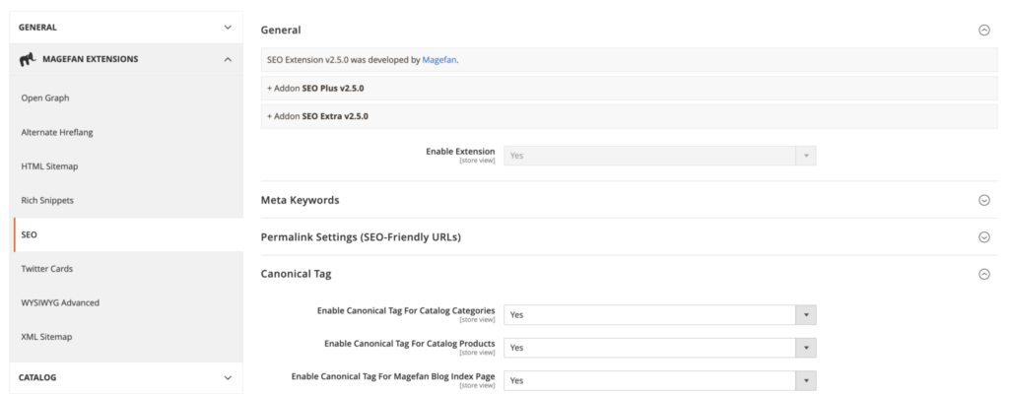Expand the CATALOG sidebar section chevron
Screen dimensions: 1009x394
tap(228, 378)
